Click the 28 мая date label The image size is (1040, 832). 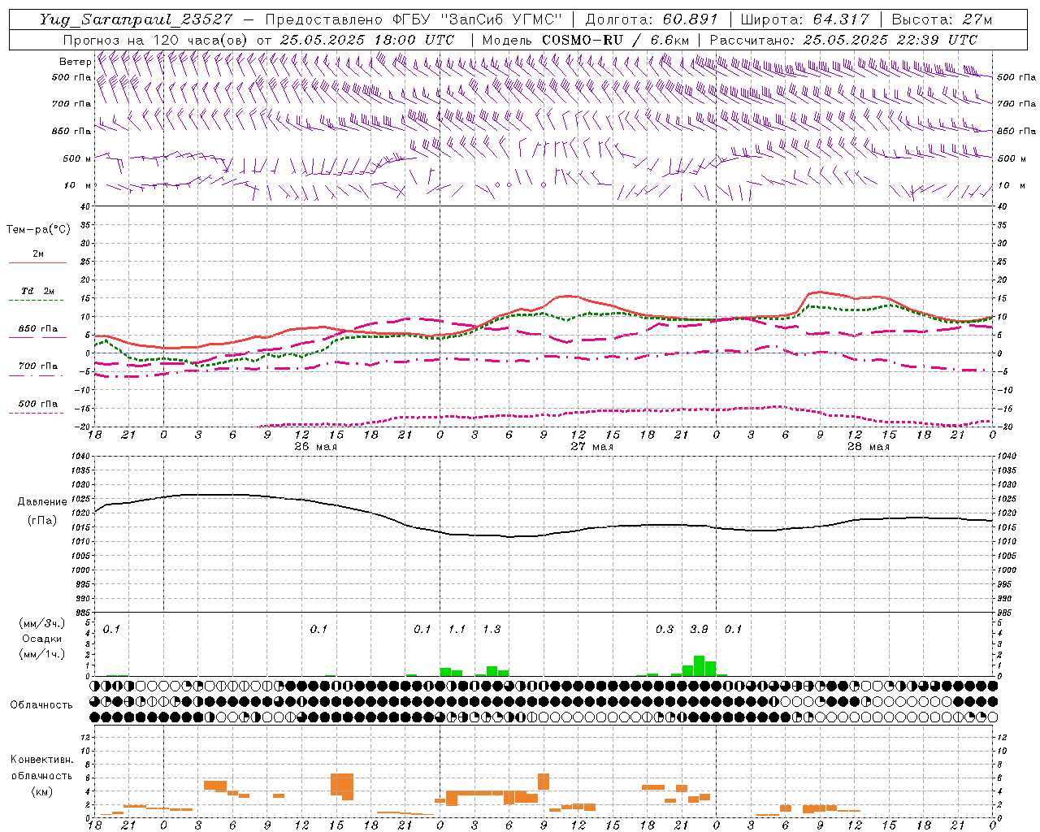[x=869, y=447]
